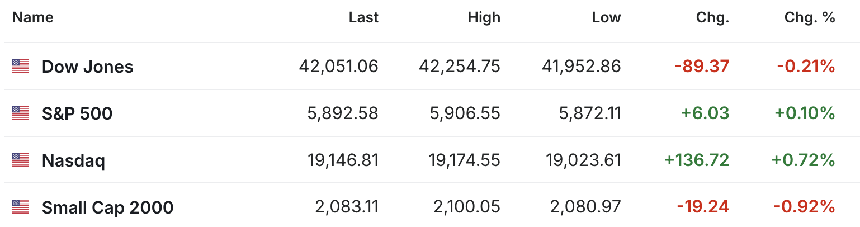Screen dimensions: 860x227
Task: Sort table by Chg. column header
Action: (x=712, y=18)
